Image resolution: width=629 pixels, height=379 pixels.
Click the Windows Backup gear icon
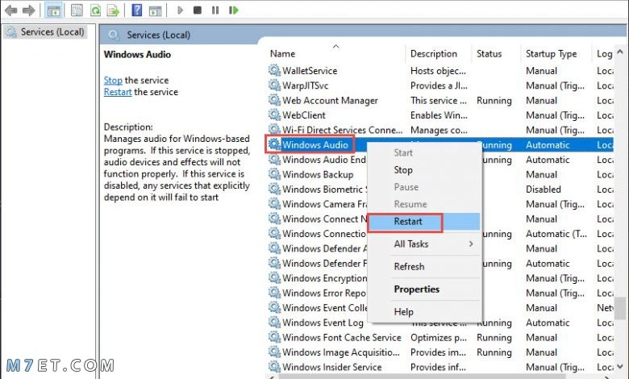tap(274, 174)
